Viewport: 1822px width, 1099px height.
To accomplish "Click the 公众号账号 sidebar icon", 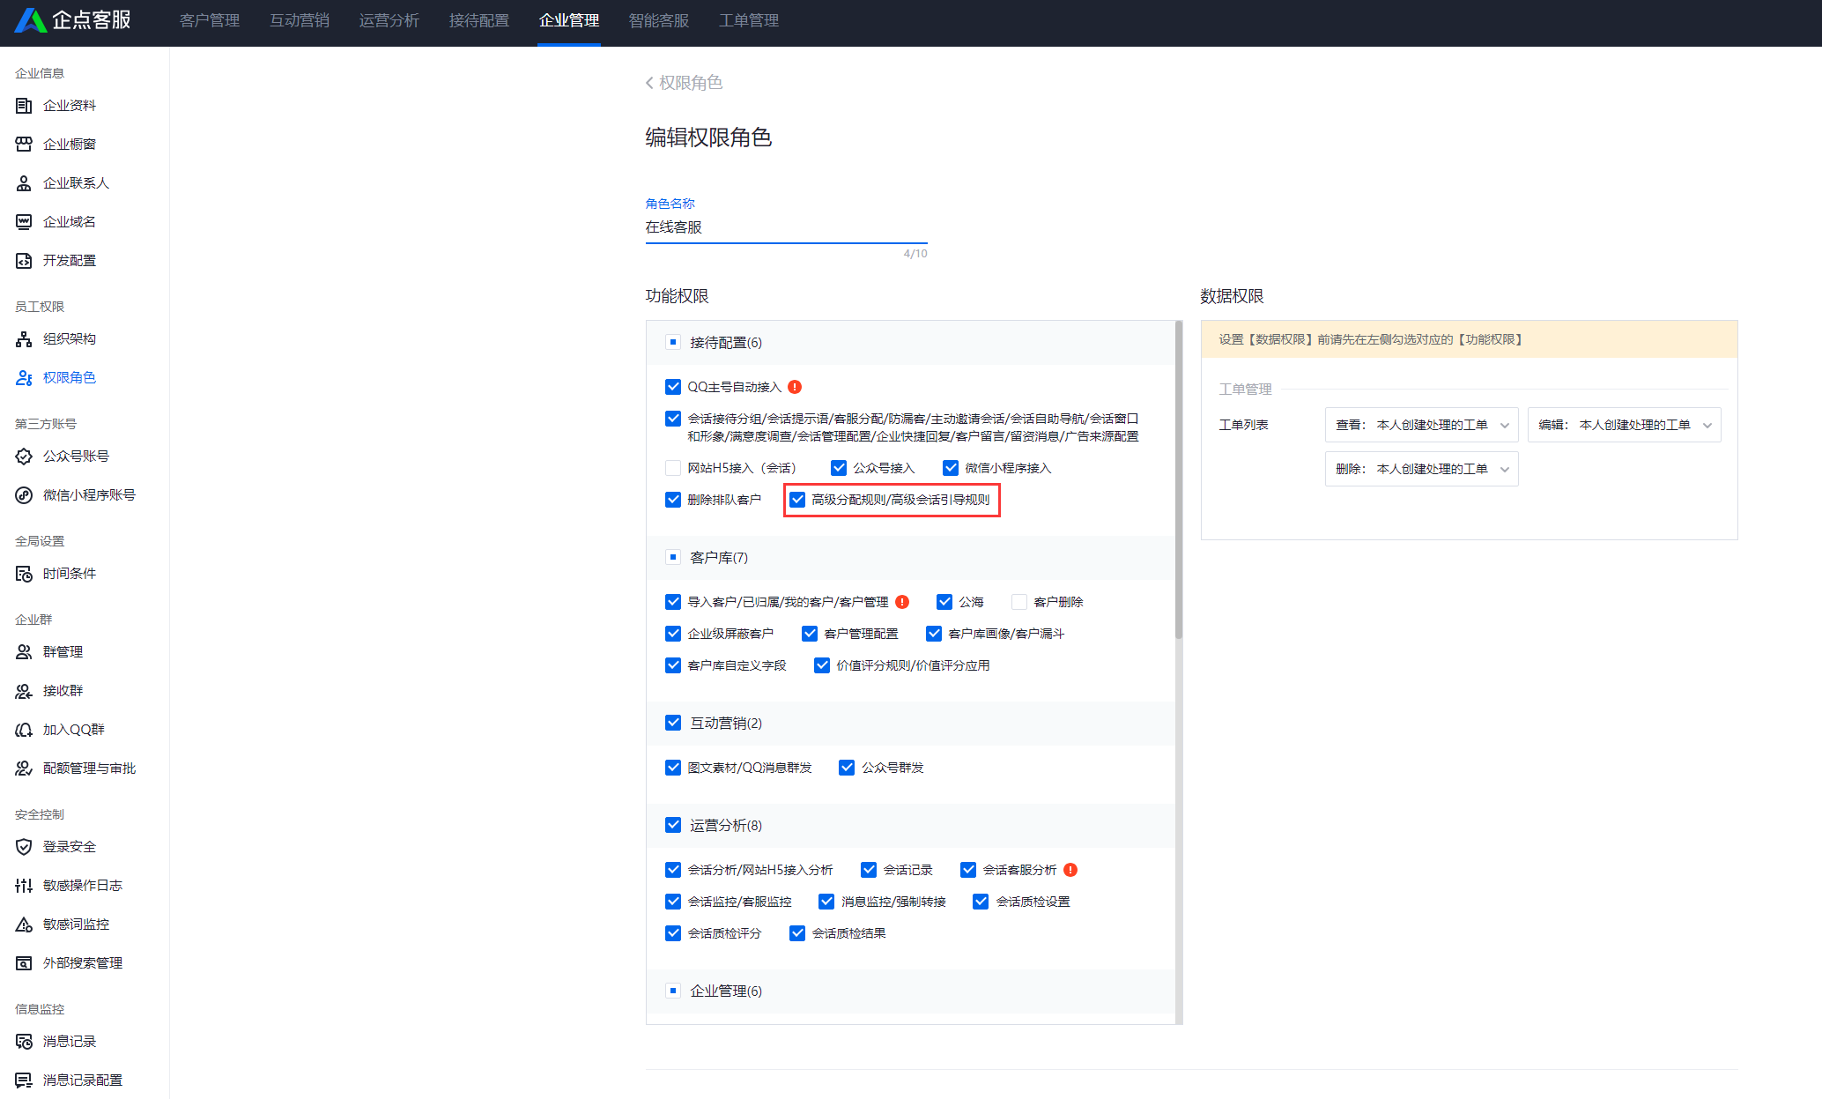I will [x=24, y=457].
